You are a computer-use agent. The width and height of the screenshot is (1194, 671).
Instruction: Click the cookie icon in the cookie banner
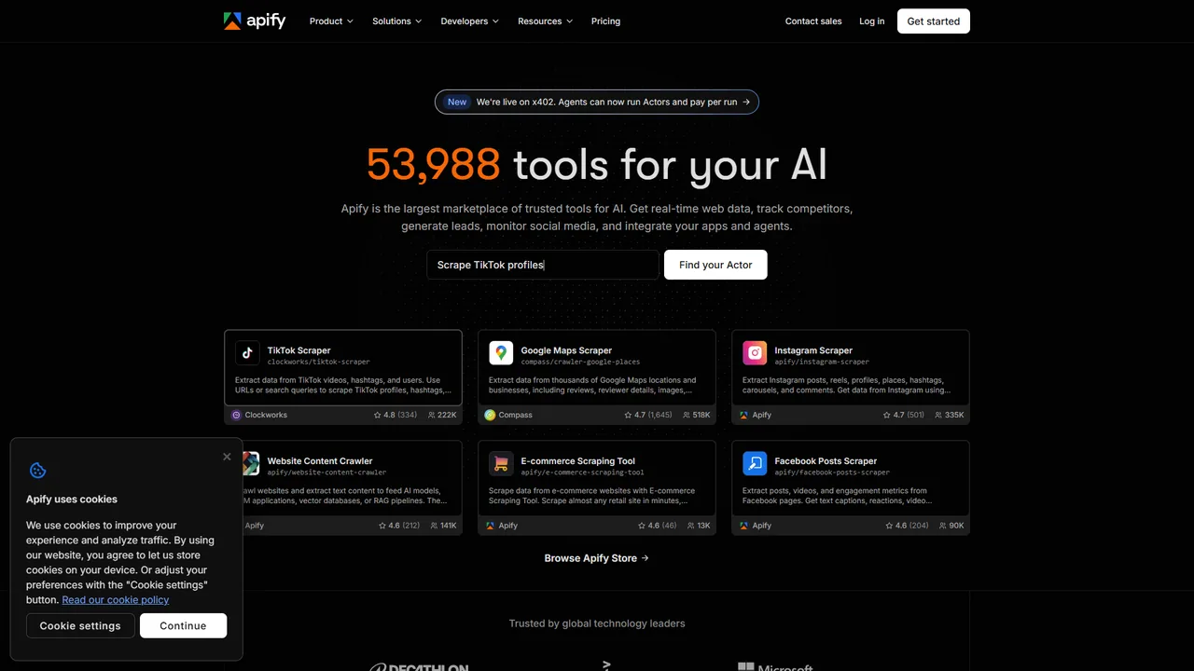[x=38, y=471]
